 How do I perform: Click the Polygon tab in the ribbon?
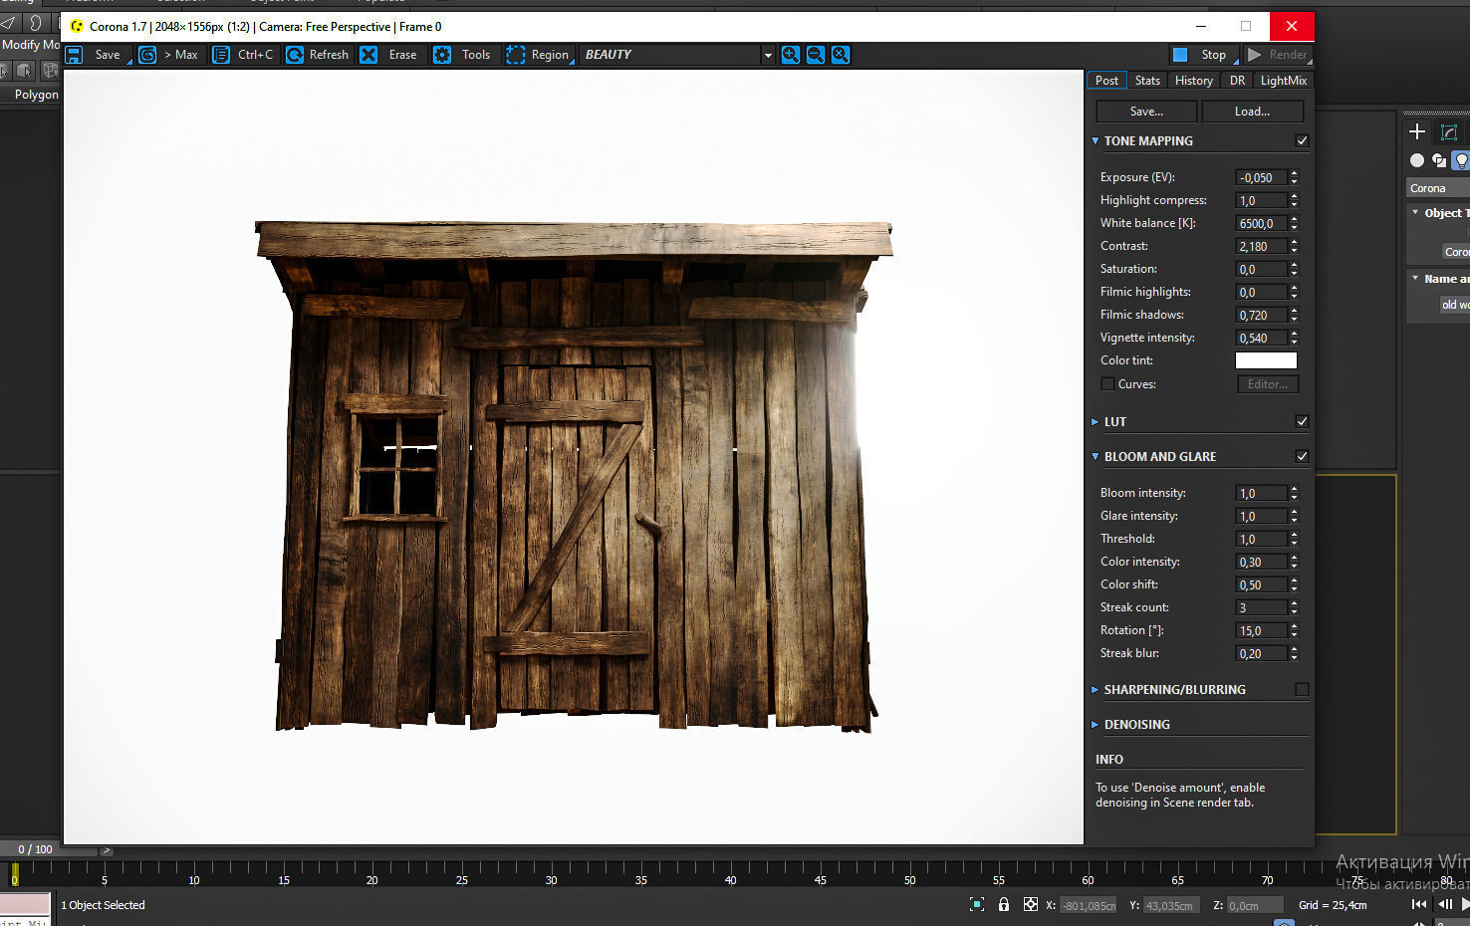36,95
